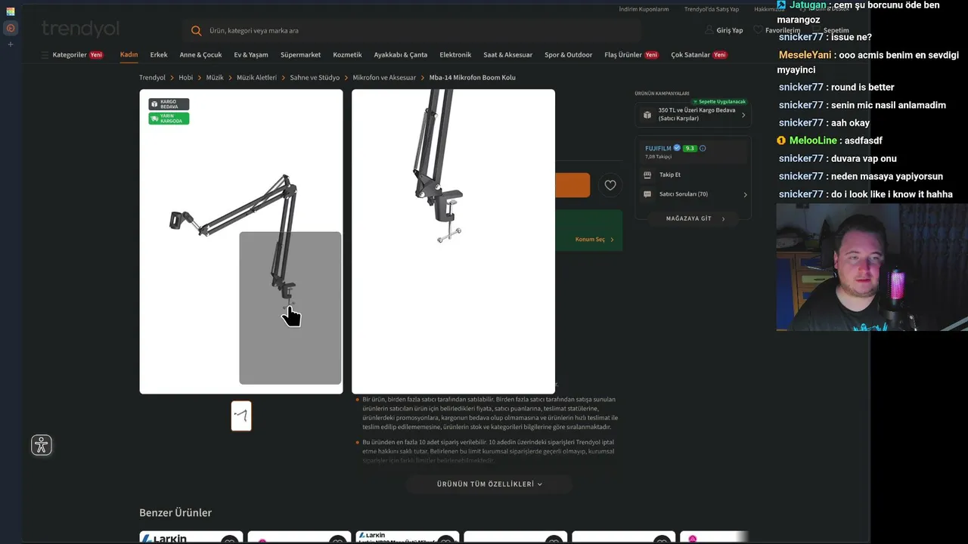Click the Mba-14 Mikrofon Boom Kolu breadcrumb text
This screenshot has height=544, width=968.
point(473,78)
